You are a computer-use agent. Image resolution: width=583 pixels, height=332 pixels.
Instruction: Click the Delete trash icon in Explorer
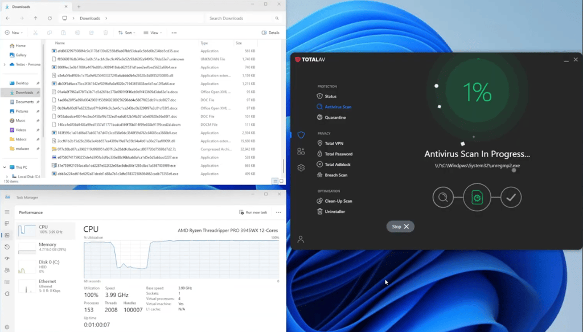(x=105, y=32)
